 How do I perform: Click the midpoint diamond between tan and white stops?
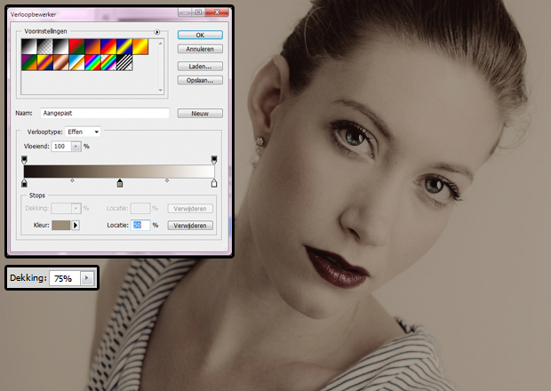coord(167,180)
